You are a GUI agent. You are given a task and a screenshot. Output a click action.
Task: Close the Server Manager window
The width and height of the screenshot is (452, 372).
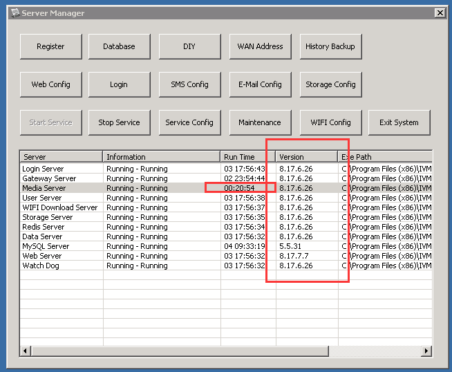pyautogui.click(x=440, y=13)
